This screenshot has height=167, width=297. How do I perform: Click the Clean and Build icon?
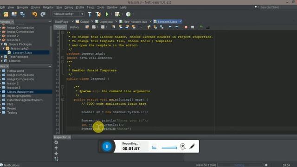coord(98,14)
